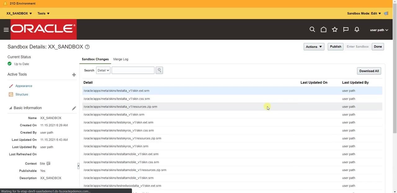The image size is (397, 193).
Task: Open the Appearance tool link
Action: coord(24,86)
